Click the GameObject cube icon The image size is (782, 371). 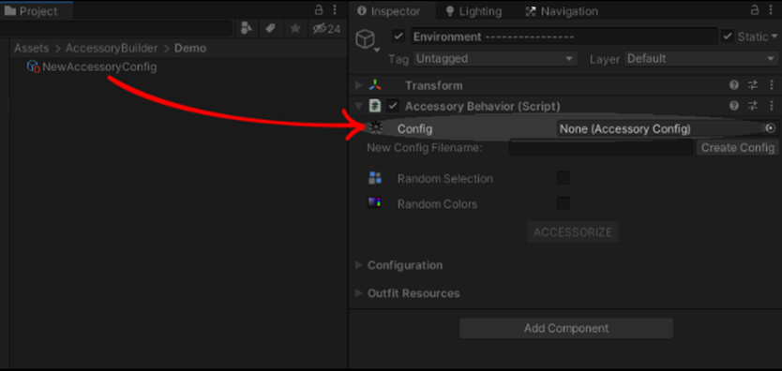(x=365, y=38)
